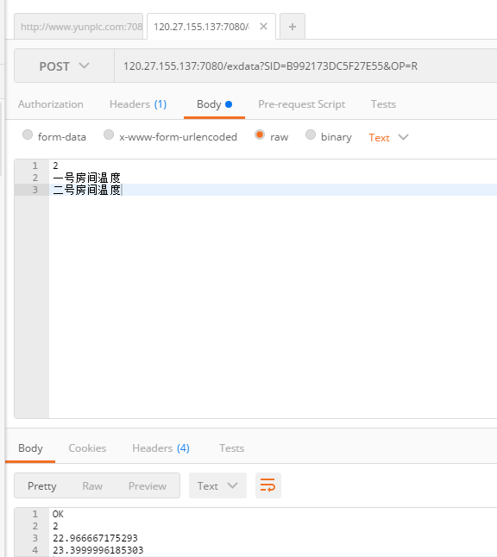Choose the binary body option

pyautogui.click(x=311, y=135)
